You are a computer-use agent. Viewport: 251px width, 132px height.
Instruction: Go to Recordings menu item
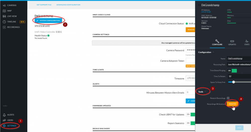click(x=14, y=27)
